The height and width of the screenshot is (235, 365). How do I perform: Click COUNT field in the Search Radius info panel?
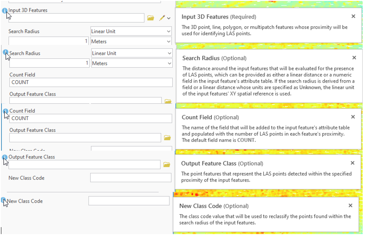click(91, 83)
